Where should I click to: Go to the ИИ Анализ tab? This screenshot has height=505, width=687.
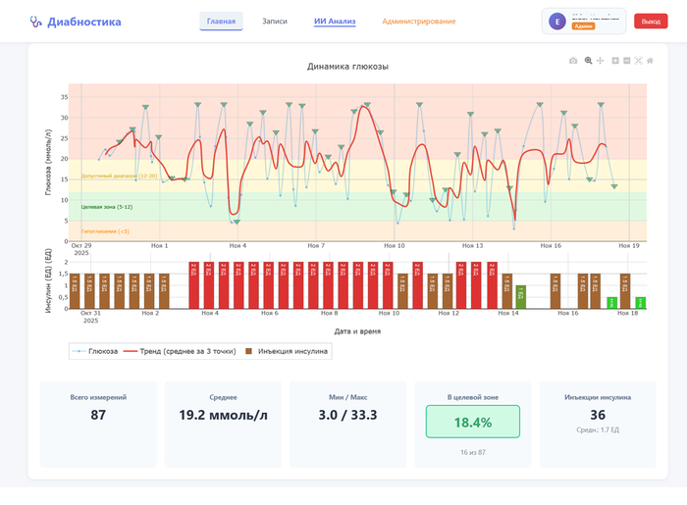[x=335, y=21]
